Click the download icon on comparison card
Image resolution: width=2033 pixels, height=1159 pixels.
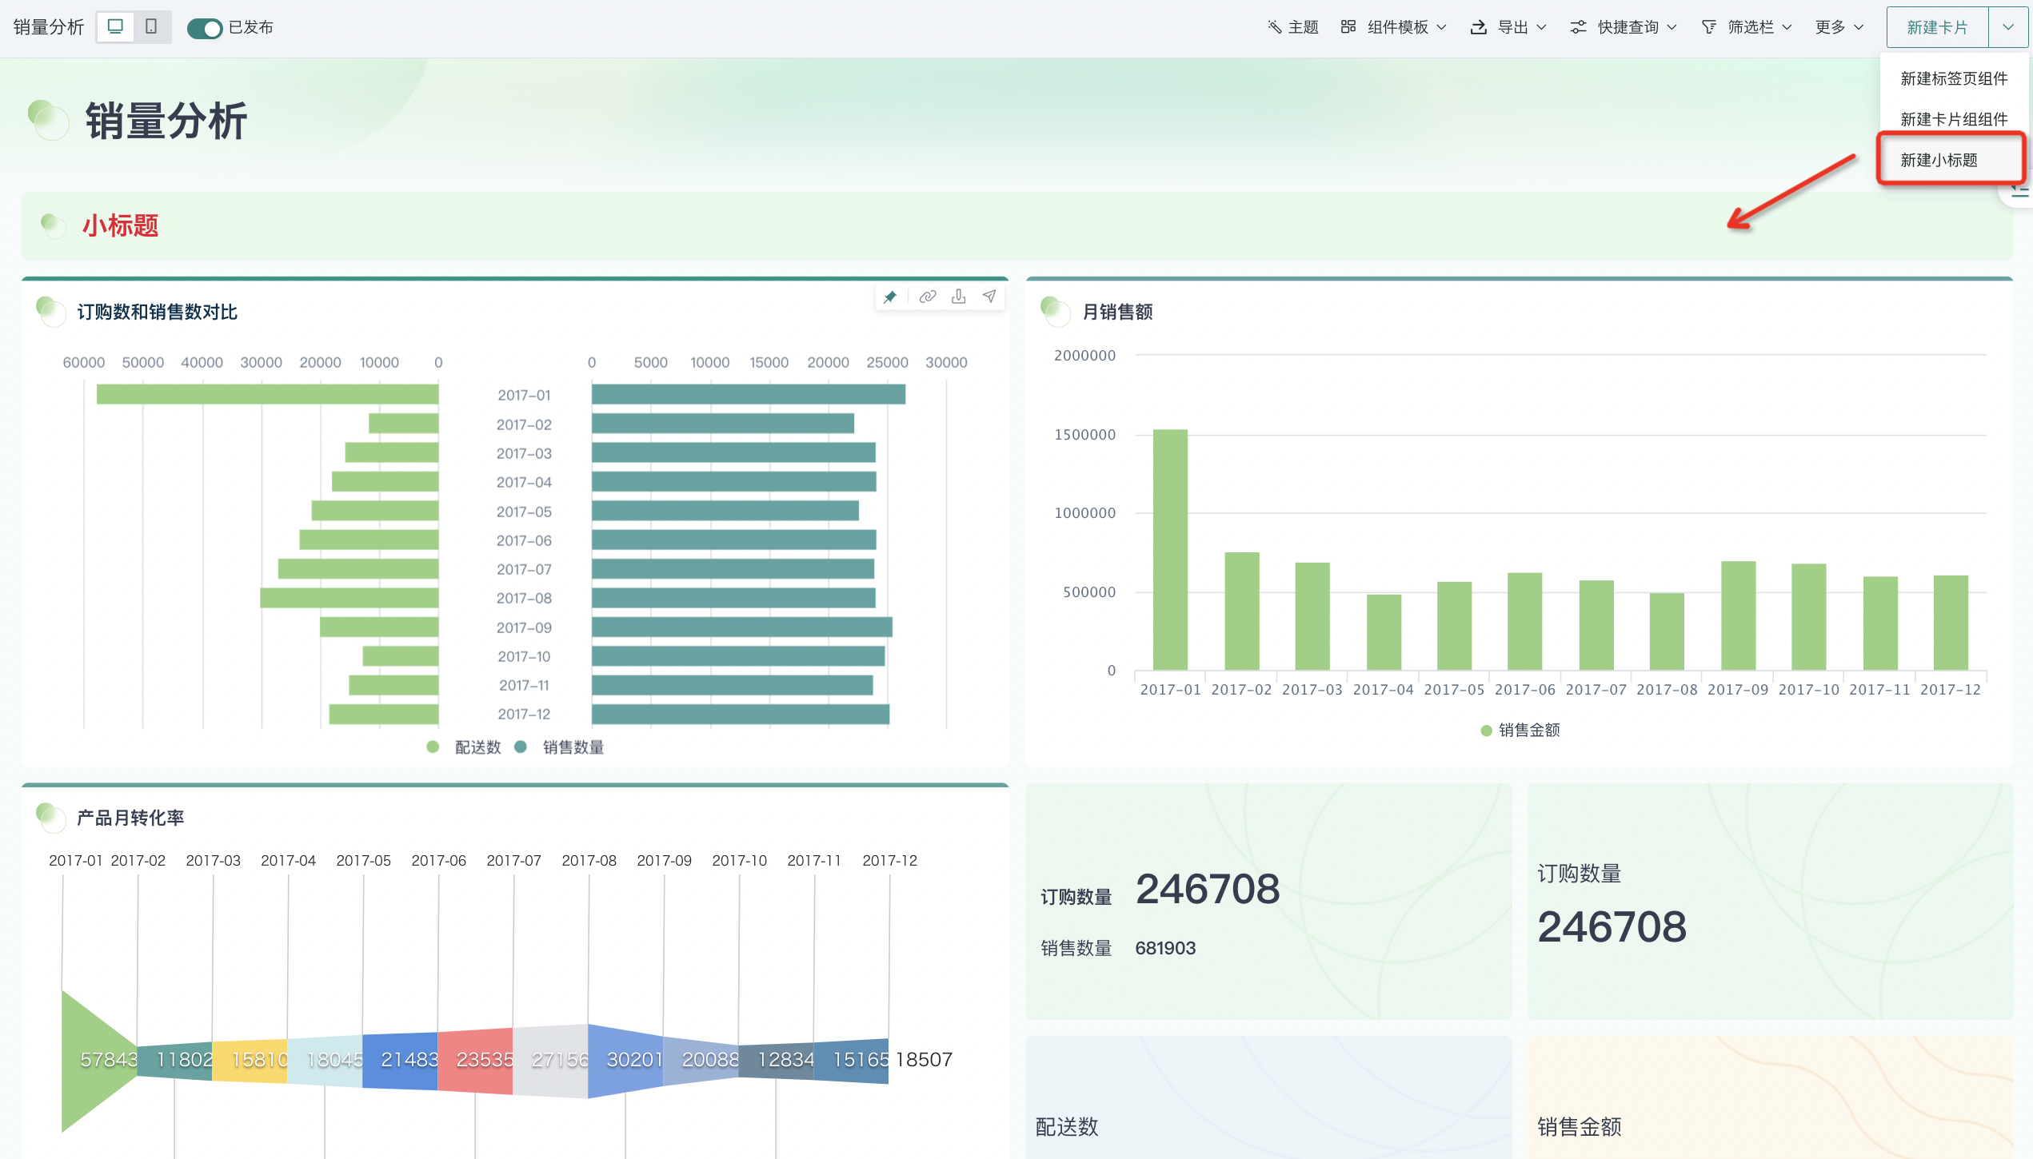click(x=958, y=297)
